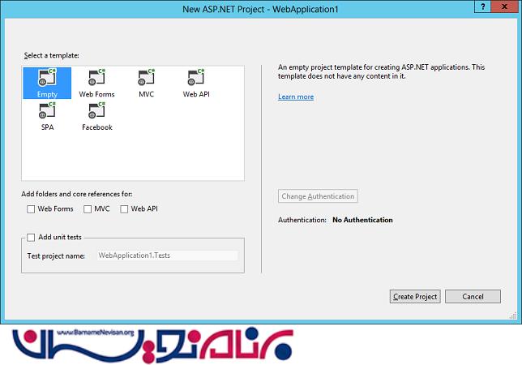Select the SPA template icon
Viewport: 522px width, 365px height.
[x=47, y=116]
